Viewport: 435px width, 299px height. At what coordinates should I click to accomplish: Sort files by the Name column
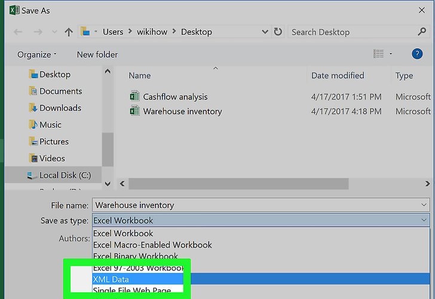coord(140,75)
